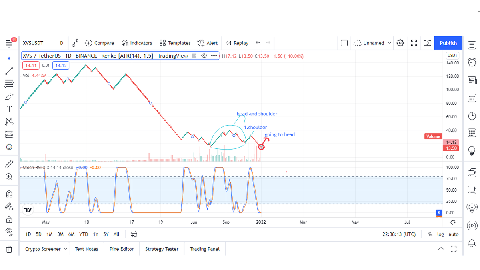Open timezone menu at 22:38:13 (UTC)
The width and height of the screenshot is (480, 270).
coord(399,234)
